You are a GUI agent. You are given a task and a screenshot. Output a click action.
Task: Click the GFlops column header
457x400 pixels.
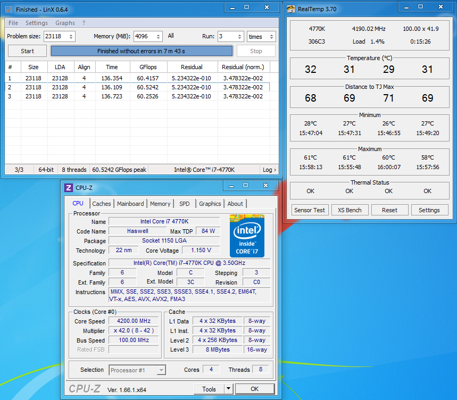coord(148,67)
